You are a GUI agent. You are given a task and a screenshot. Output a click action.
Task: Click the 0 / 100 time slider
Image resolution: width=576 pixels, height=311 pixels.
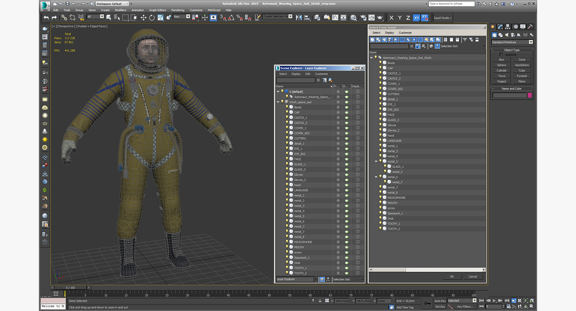click(71, 288)
